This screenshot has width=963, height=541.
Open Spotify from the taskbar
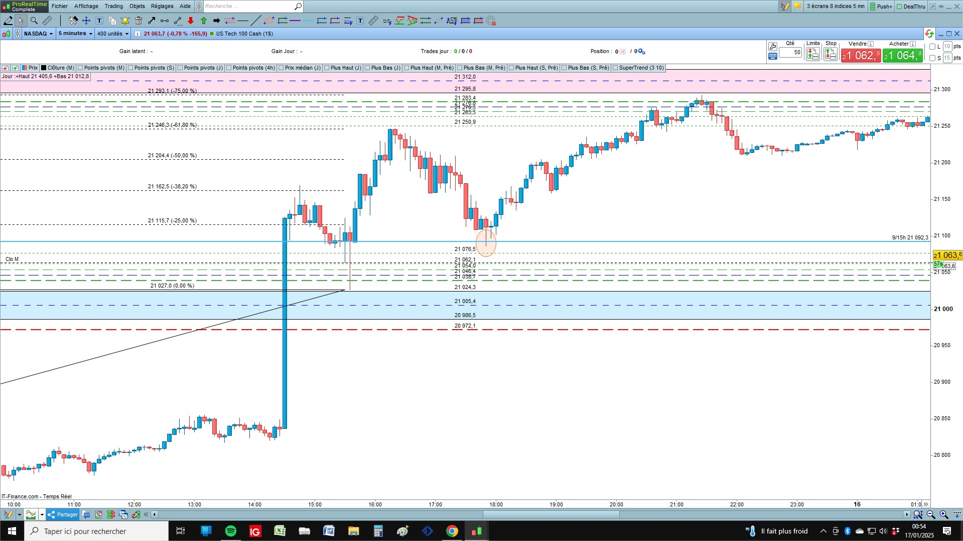pyautogui.click(x=231, y=531)
